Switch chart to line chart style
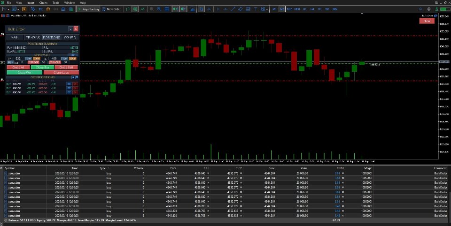This screenshot has width=451, height=226. pos(143,9)
